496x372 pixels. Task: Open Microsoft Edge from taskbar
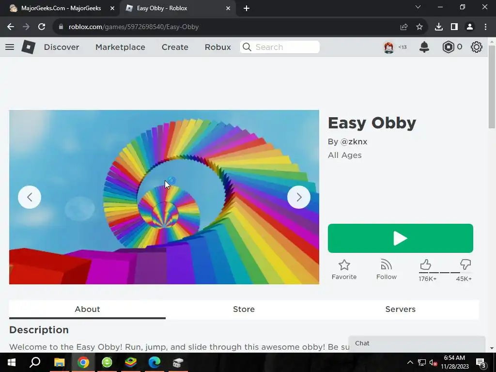(x=155, y=362)
